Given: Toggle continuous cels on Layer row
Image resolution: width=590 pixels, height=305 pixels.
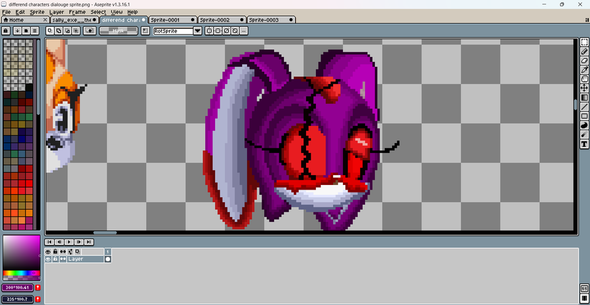Looking at the screenshot, I should pos(63,259).
